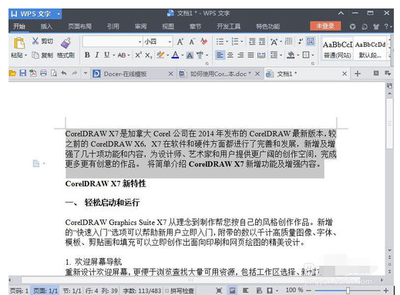Switch to the 插入 ribbon tab
This screenshot has height=295, width=400.
pyautogui.click(x=46, y=26)
